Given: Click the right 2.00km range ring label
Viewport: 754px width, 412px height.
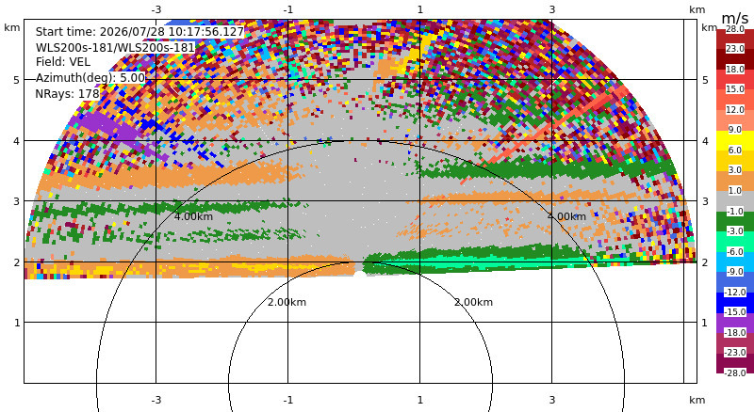Looking at the screenshot, I should coord(474,302).
